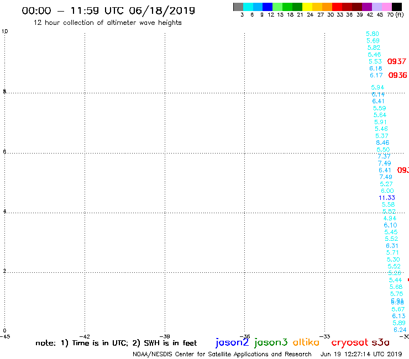Select the altika satellite label

click(306, 342)
